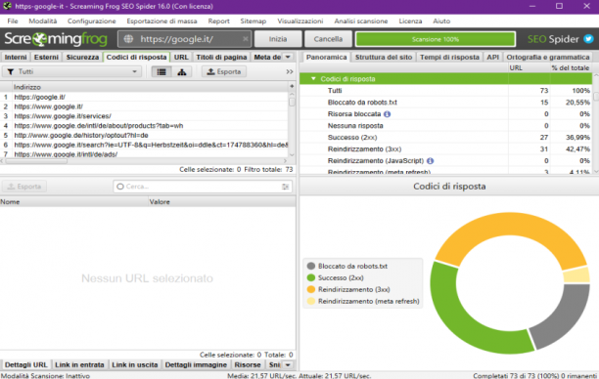Click the Scansione 100% progress bar
The width and height of the screenshot is (599, 379).
coord(436,39)
